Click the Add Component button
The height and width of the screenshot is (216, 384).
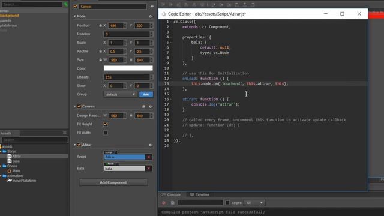(x=113, y=182)
